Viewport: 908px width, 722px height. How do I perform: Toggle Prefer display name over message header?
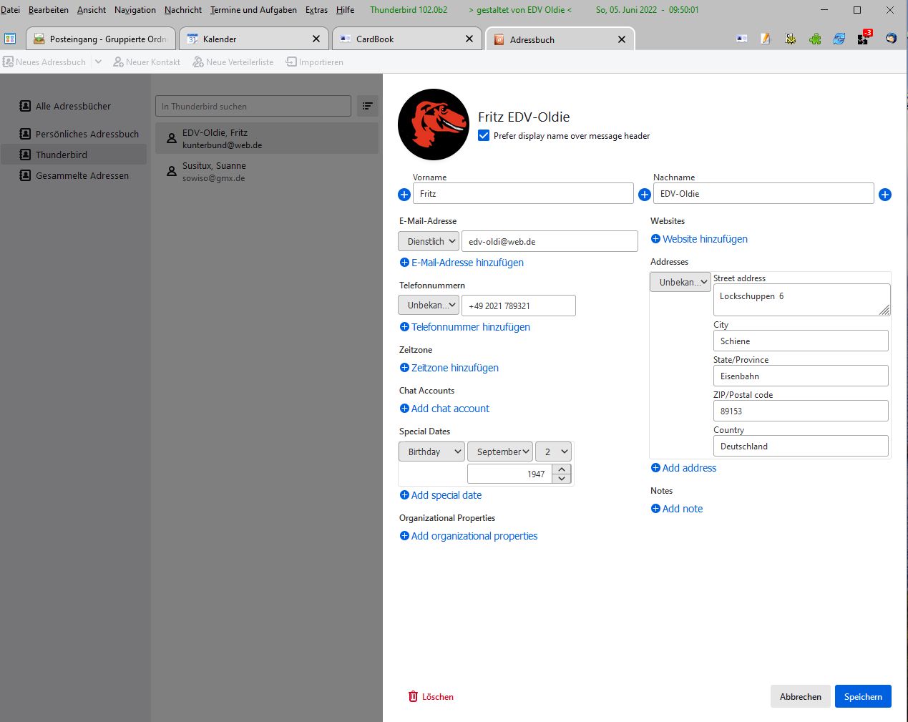[x=484, y=135]
